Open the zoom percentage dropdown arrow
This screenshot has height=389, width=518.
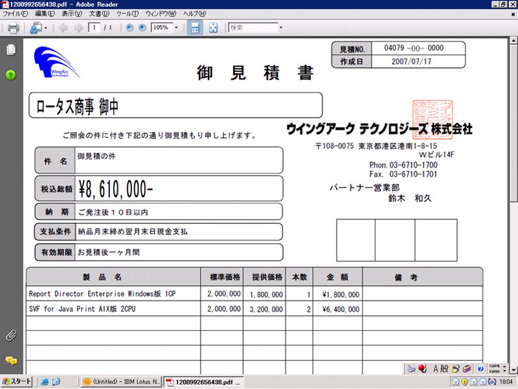(x=176, y=27)
